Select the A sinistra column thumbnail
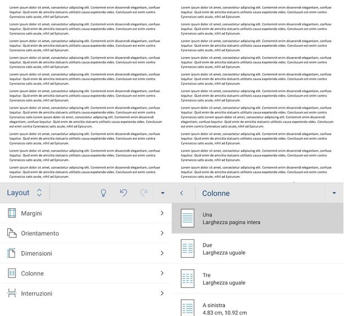Image resolution: width=344 pixels, height=316 pixels. click(188, 308)
